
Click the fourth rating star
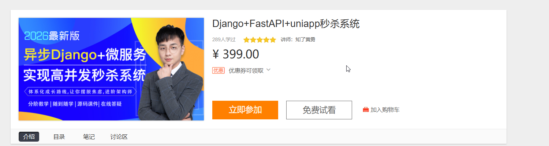point(266,40)
